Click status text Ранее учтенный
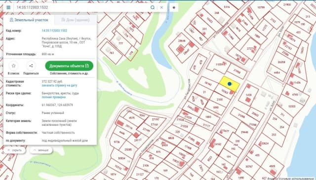This screenshot has width=316, height=180. (x=53, y=113)
